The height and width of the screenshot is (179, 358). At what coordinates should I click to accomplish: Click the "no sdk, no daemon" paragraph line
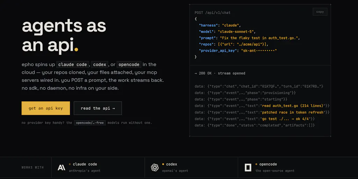[70, 88]
